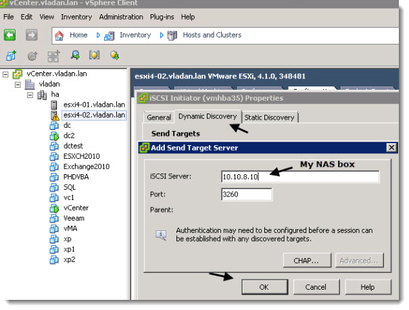Select esxi4-01.vladan.lan in the tree
409x310 pixels.
(x=94, y=105)
